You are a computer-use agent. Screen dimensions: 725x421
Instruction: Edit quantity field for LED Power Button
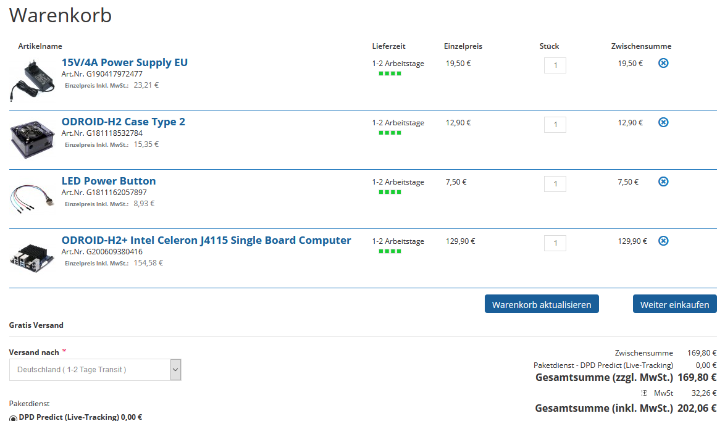[555, 183]
